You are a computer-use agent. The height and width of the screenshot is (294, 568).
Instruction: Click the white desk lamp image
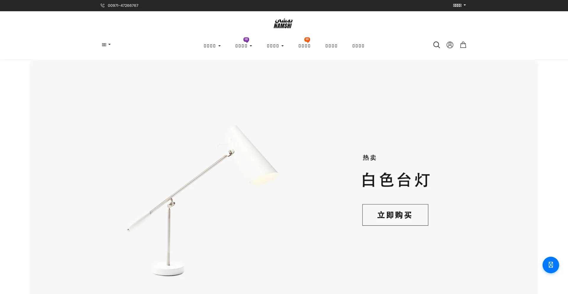(x=203, y=200)
